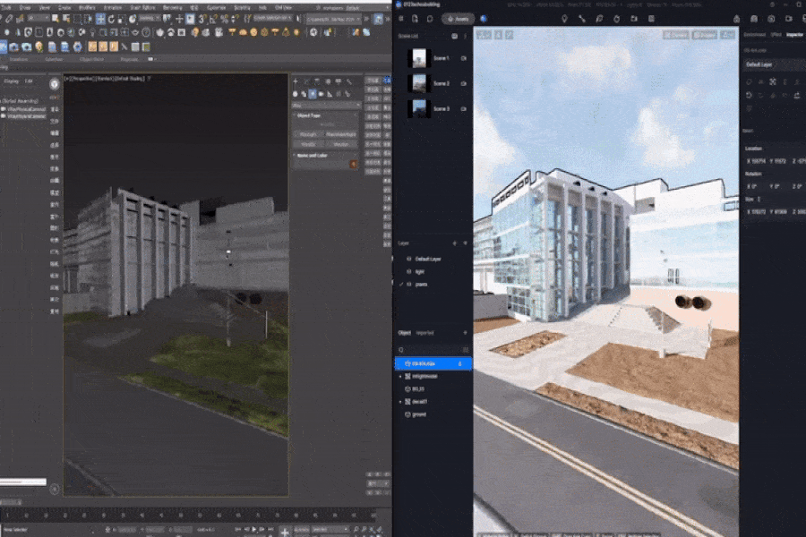Click the Scene 1 thumbnail
Screen dimensions: 806x537
[x=419, y=58]
